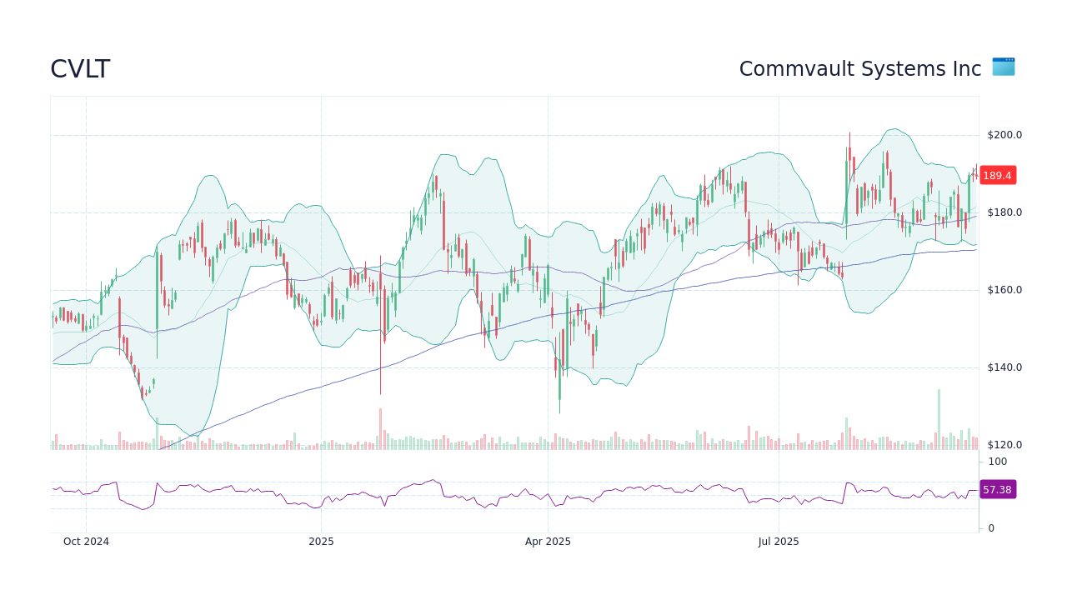Screen dimensions: 1067x600
Task: Click the $160.0 price axis label
Action: coord(1004,290)
